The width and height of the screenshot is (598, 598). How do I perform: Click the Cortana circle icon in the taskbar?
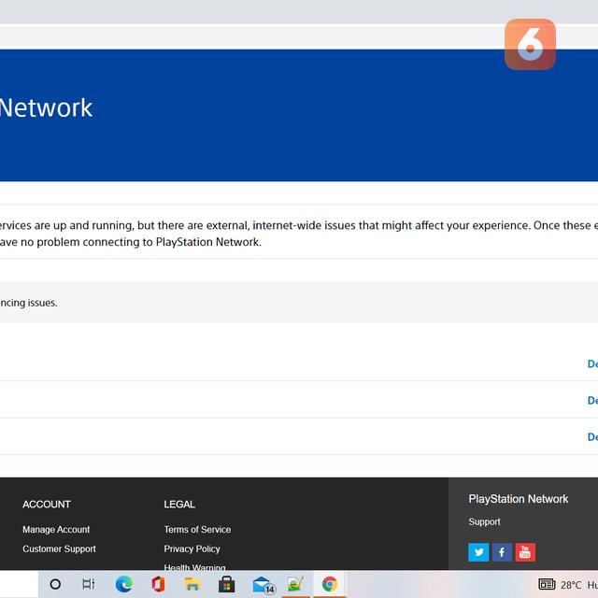pyautogui.click(x=55, y=584)
